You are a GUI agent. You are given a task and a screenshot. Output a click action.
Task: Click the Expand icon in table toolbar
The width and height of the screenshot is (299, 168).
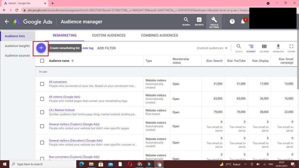(291, 48)
